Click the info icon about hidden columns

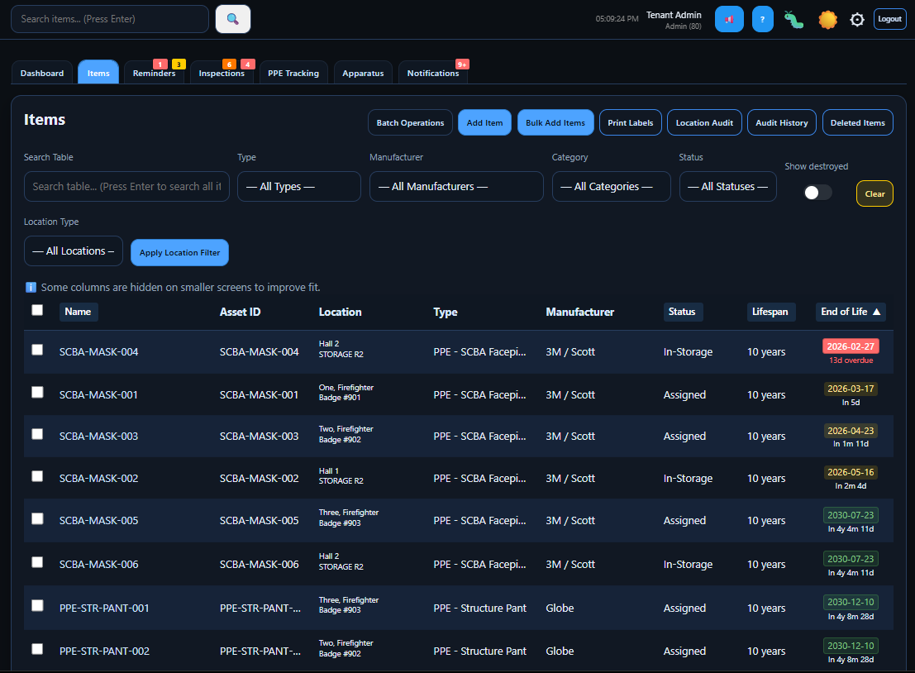31,287
